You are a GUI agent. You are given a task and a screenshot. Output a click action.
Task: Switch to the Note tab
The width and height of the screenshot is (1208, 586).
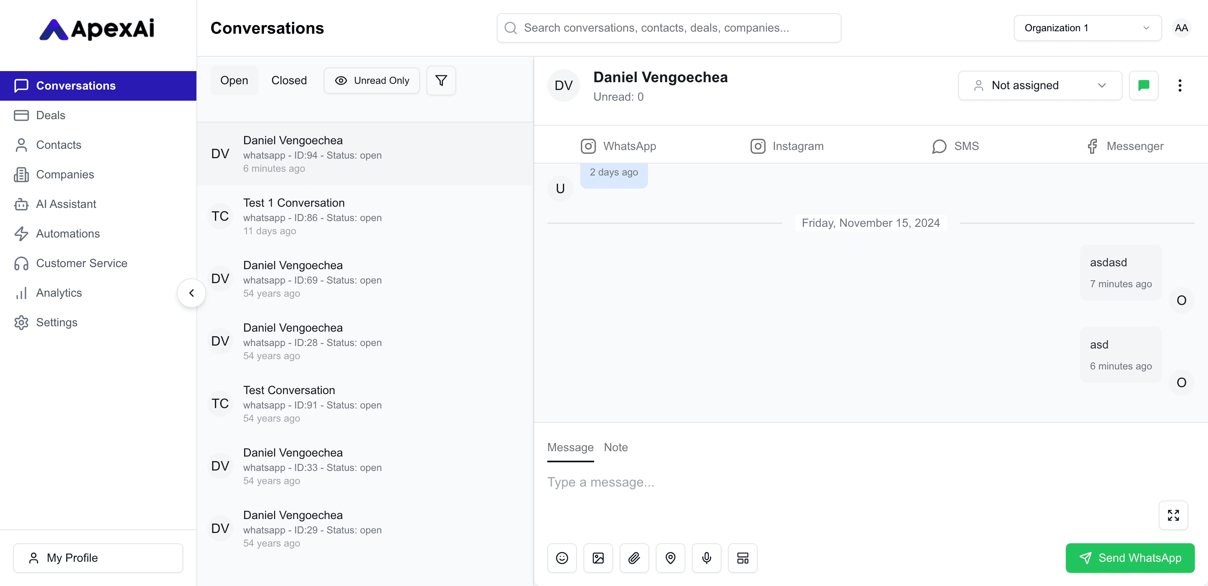click(x=616, y=448)
